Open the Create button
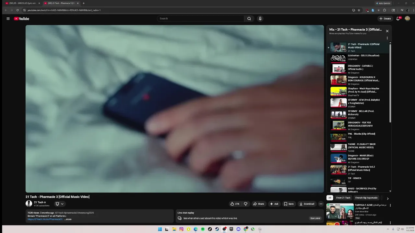 [385, 18]
